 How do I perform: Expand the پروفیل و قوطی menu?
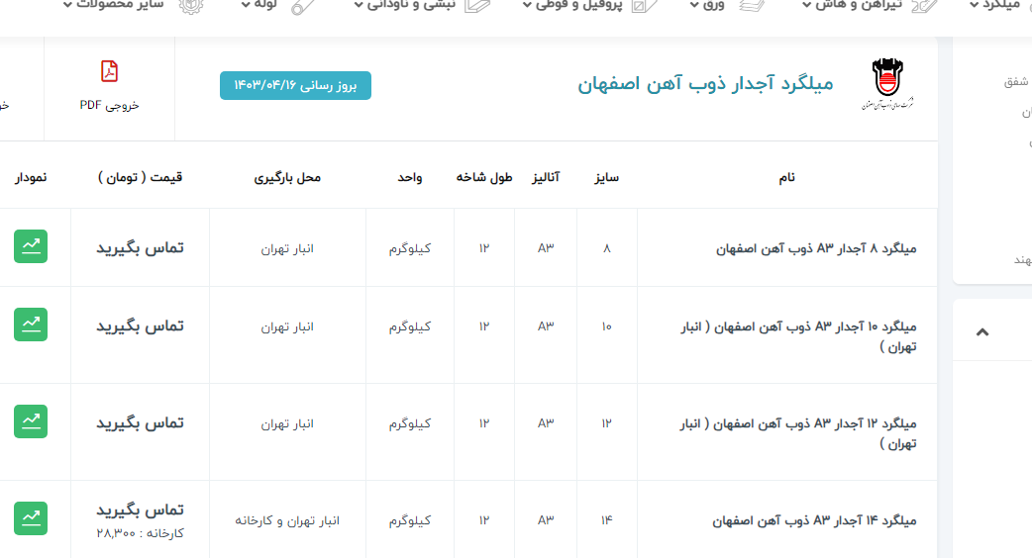click(574, 5)
